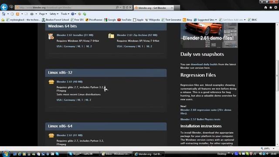Click the Zip Archive folder icon
The image size is (279, 157).
(x=111, y=36)
